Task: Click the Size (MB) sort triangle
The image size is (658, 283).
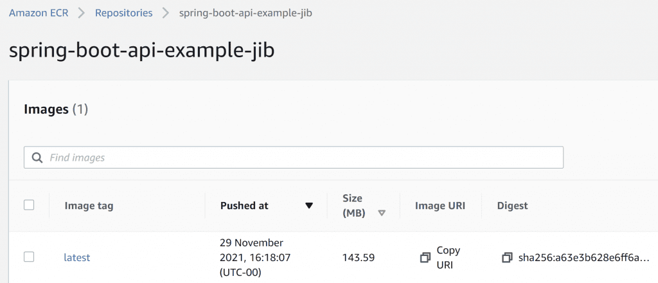Action: [x=382, y=214]
